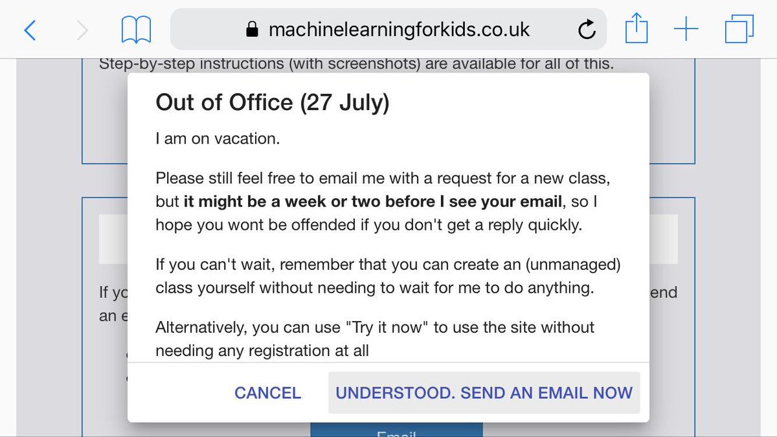777x437 pixels.
Task: Click the "Try it now" quoted text
Action: point(390,328)
